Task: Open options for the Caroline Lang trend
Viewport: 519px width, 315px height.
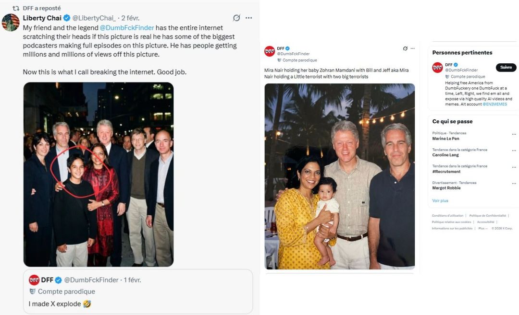Action: point(514,150)
